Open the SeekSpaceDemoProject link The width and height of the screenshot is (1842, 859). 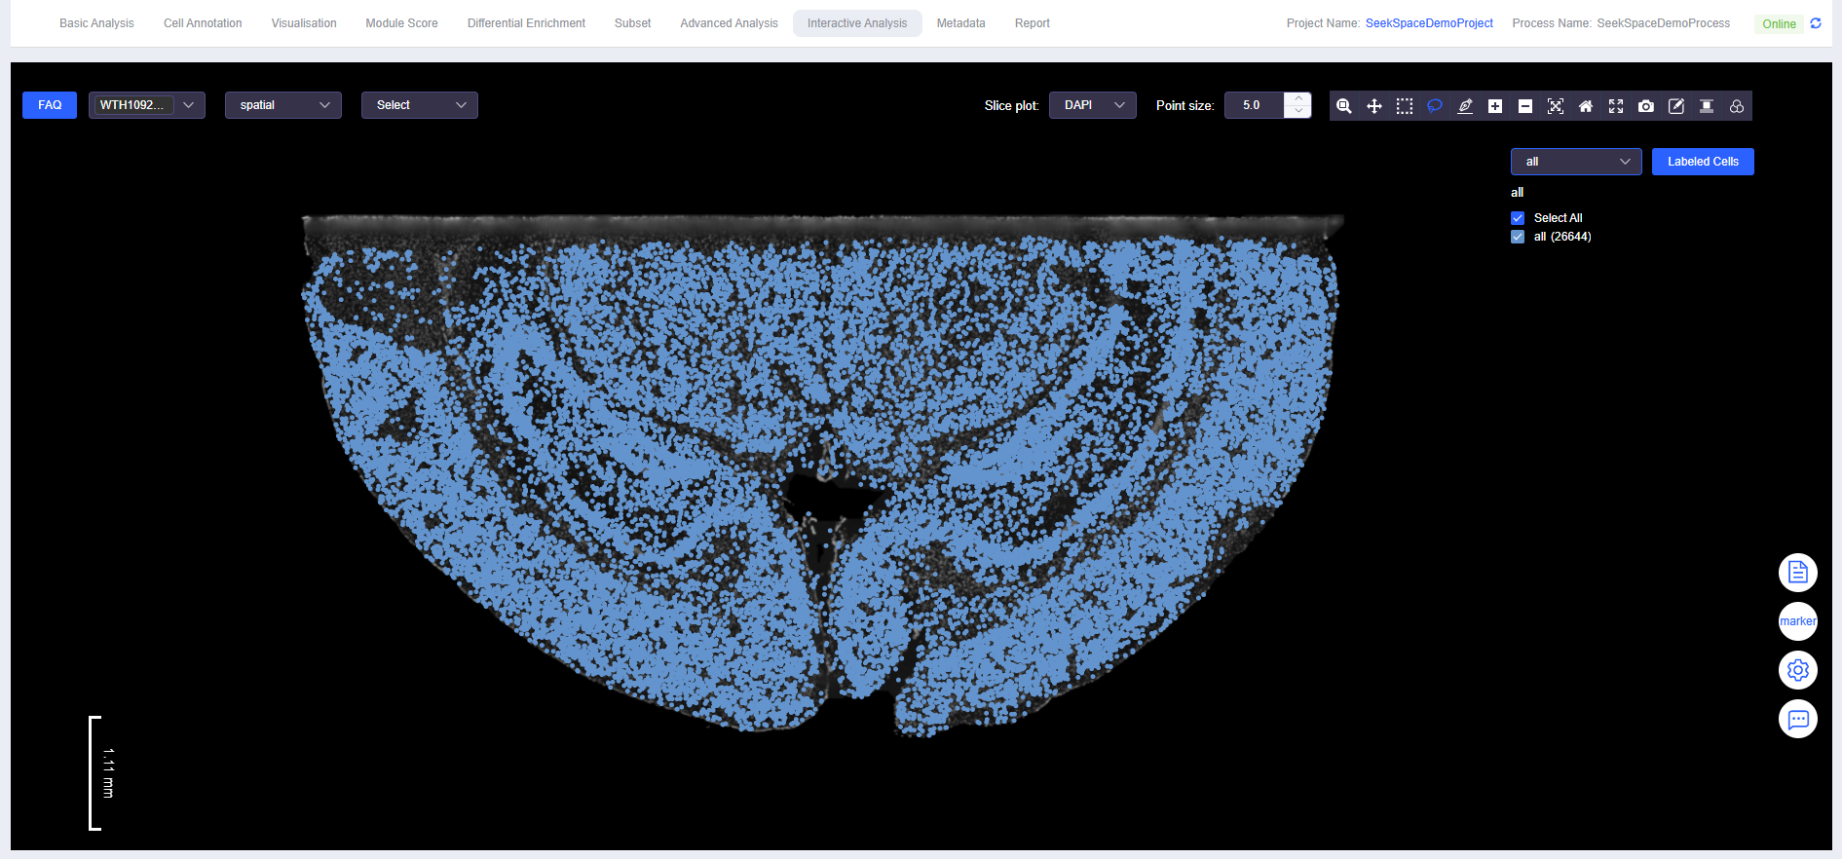pos(1429,23)
